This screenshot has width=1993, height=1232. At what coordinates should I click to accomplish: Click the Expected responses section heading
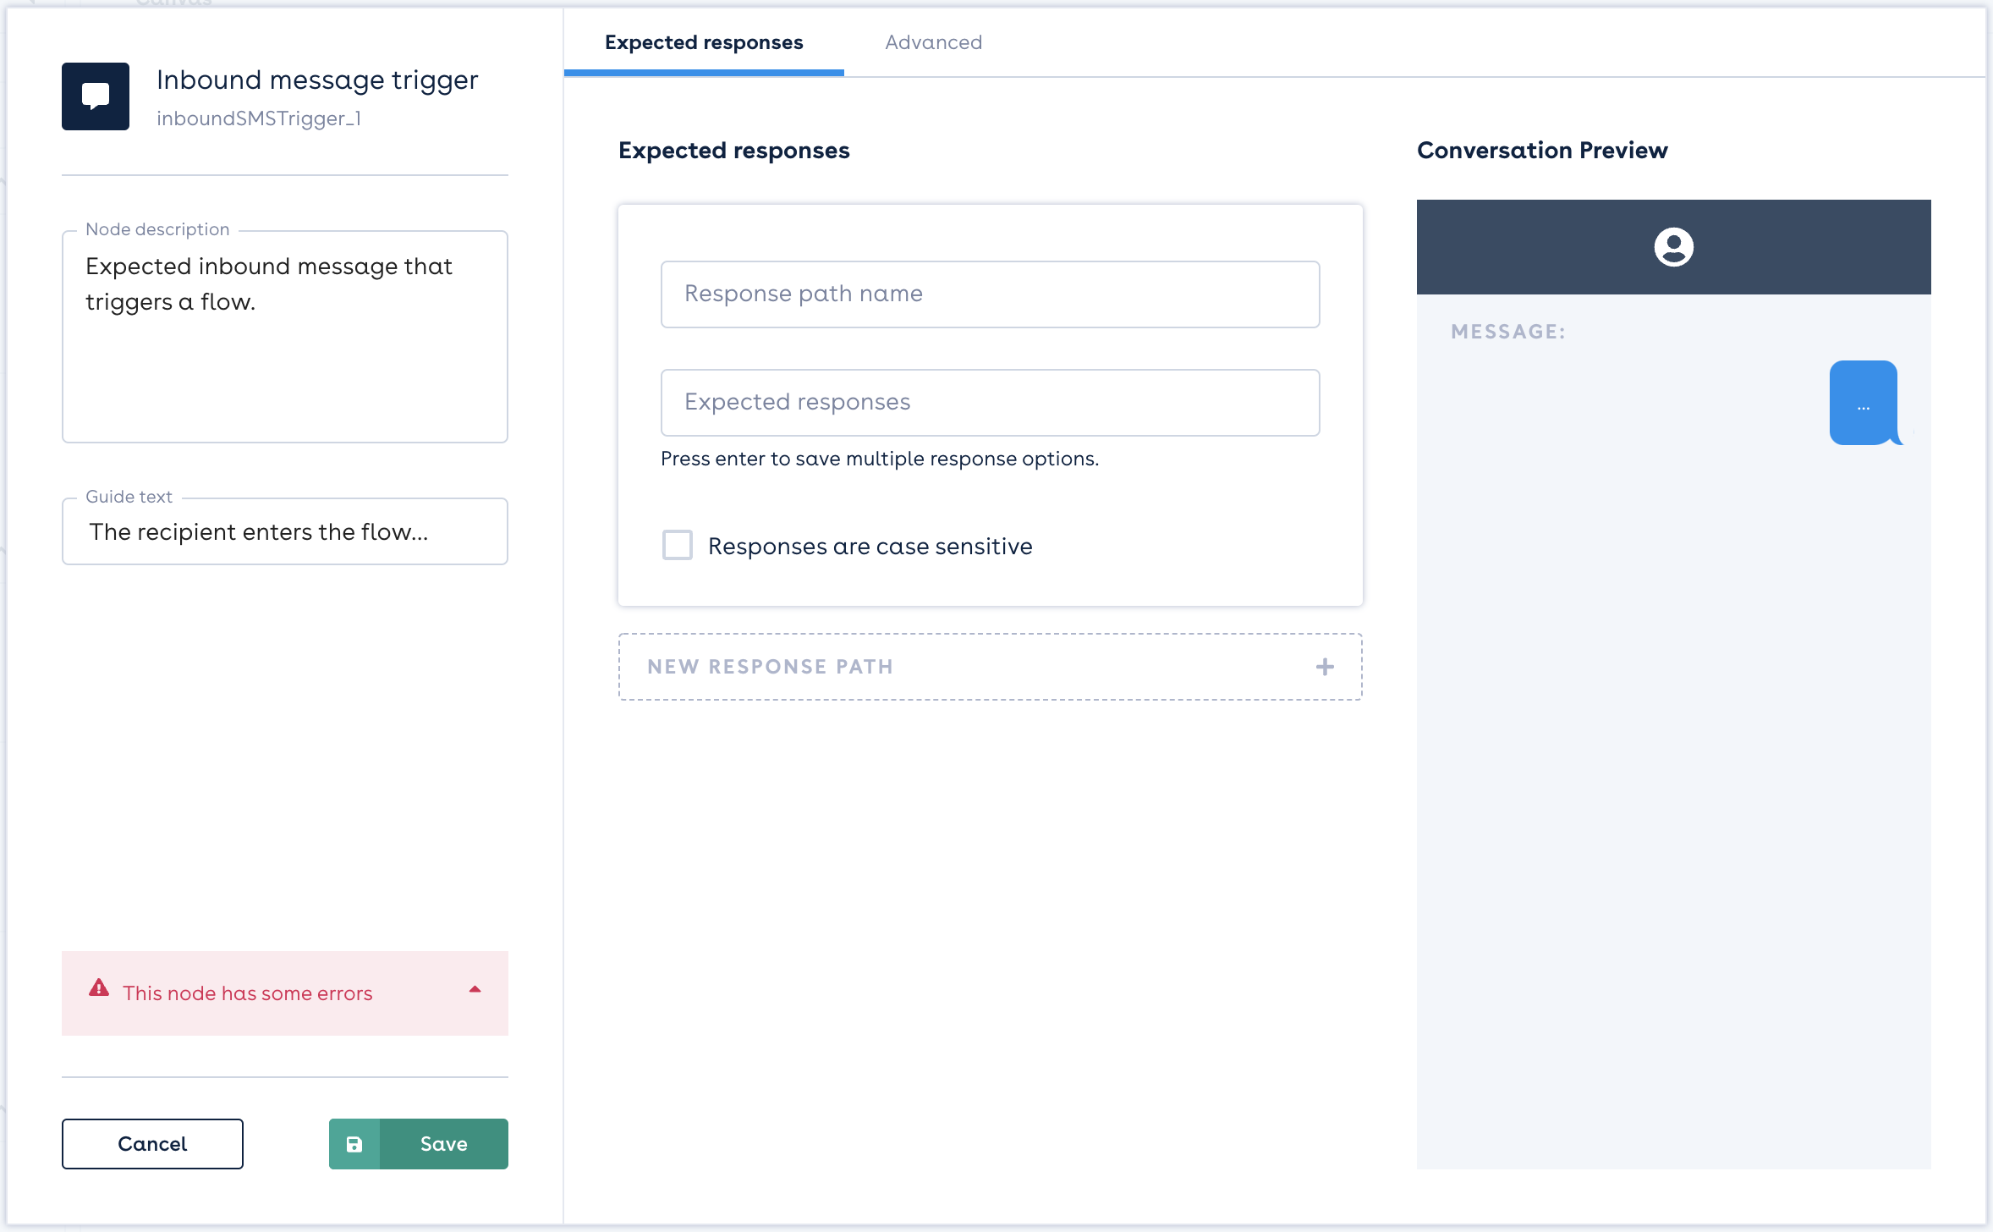733,151
